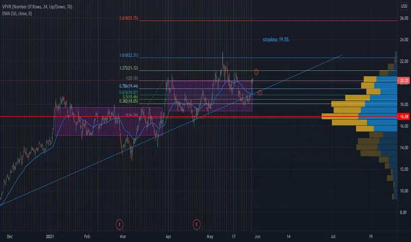Image resolution: width=411 pixels, height=242 pixels.
Task: Click the Mar label on time axis
Action: pyautogui.click(x=123, y=237)
